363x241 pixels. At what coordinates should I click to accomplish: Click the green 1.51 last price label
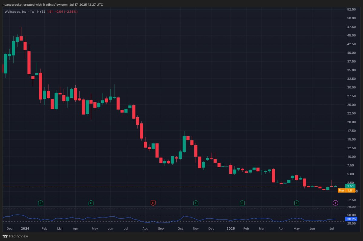click(x=350, y=186)
